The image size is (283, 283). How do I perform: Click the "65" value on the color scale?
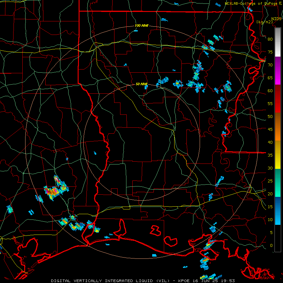click(270, 78)
